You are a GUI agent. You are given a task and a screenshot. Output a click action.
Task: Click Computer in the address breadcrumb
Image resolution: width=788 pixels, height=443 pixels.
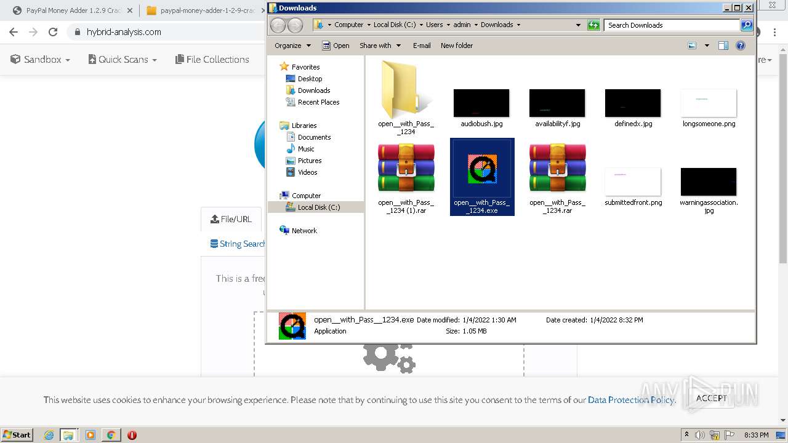point(349,25)
